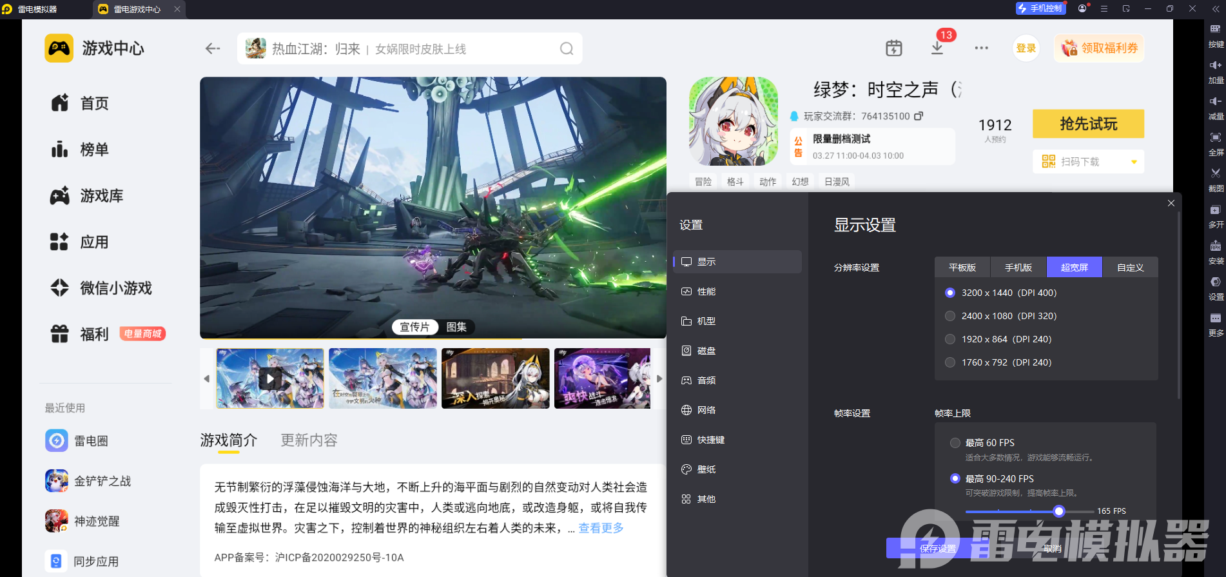Click the 领取福利券 button
The height and width of the screenshot is (577, 1226).
click(1100, 48)
